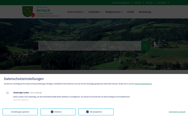Image resolution: width=188 pixels, height=117 pixels.
Task: Click the Alle akzeptieren button
Action: (x=96, y=112)
